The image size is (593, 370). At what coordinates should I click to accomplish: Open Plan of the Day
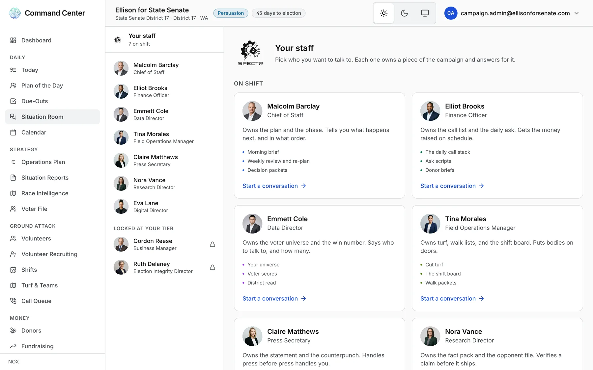click(x=53, y=86)
